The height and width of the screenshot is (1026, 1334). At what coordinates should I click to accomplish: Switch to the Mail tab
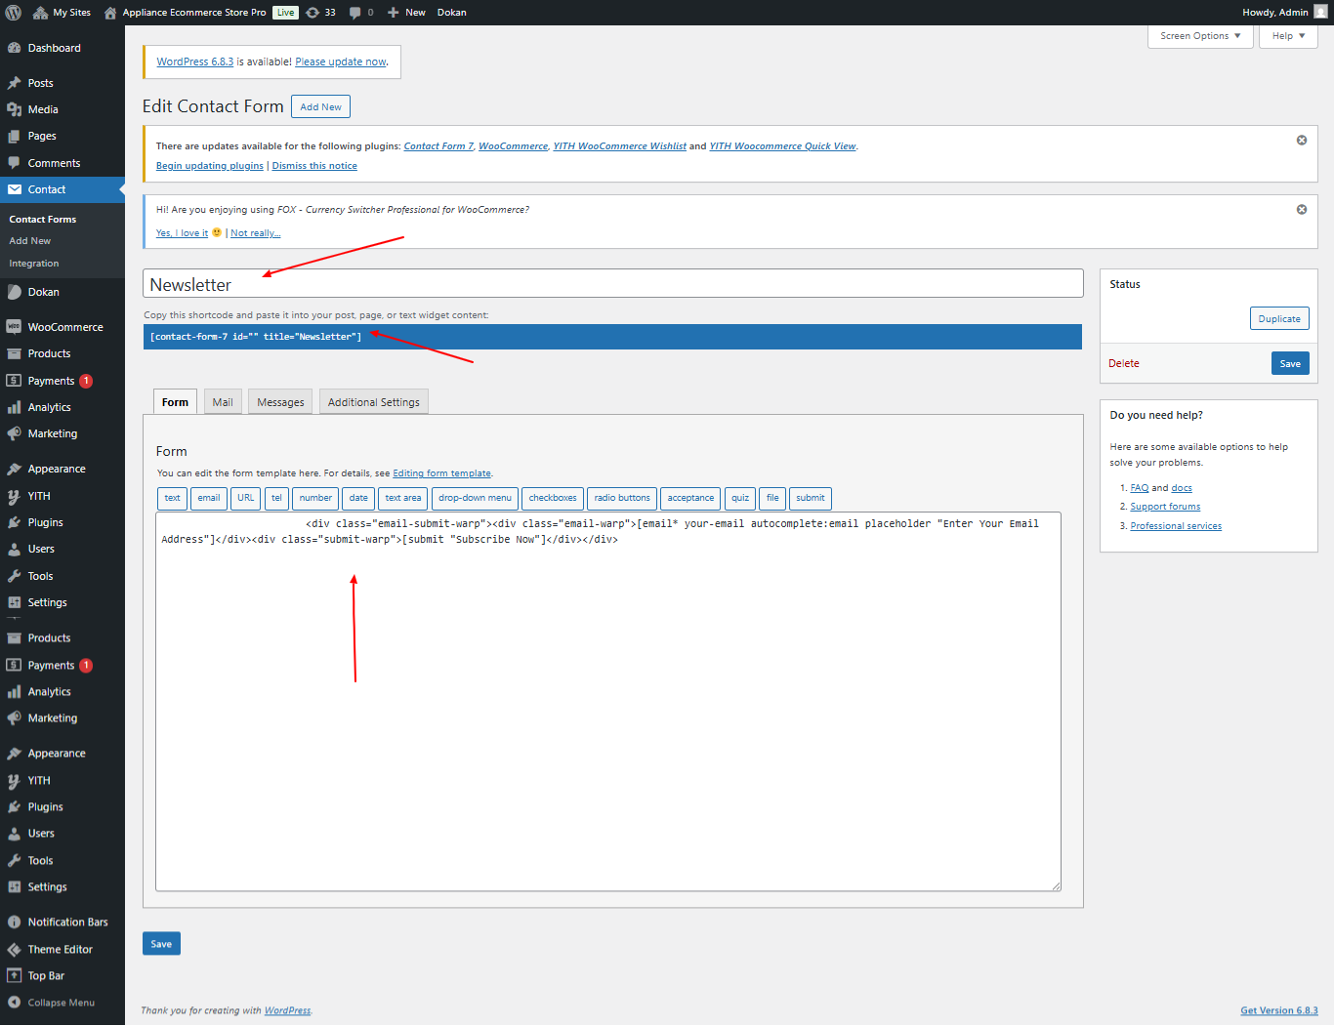click(223, 402)
